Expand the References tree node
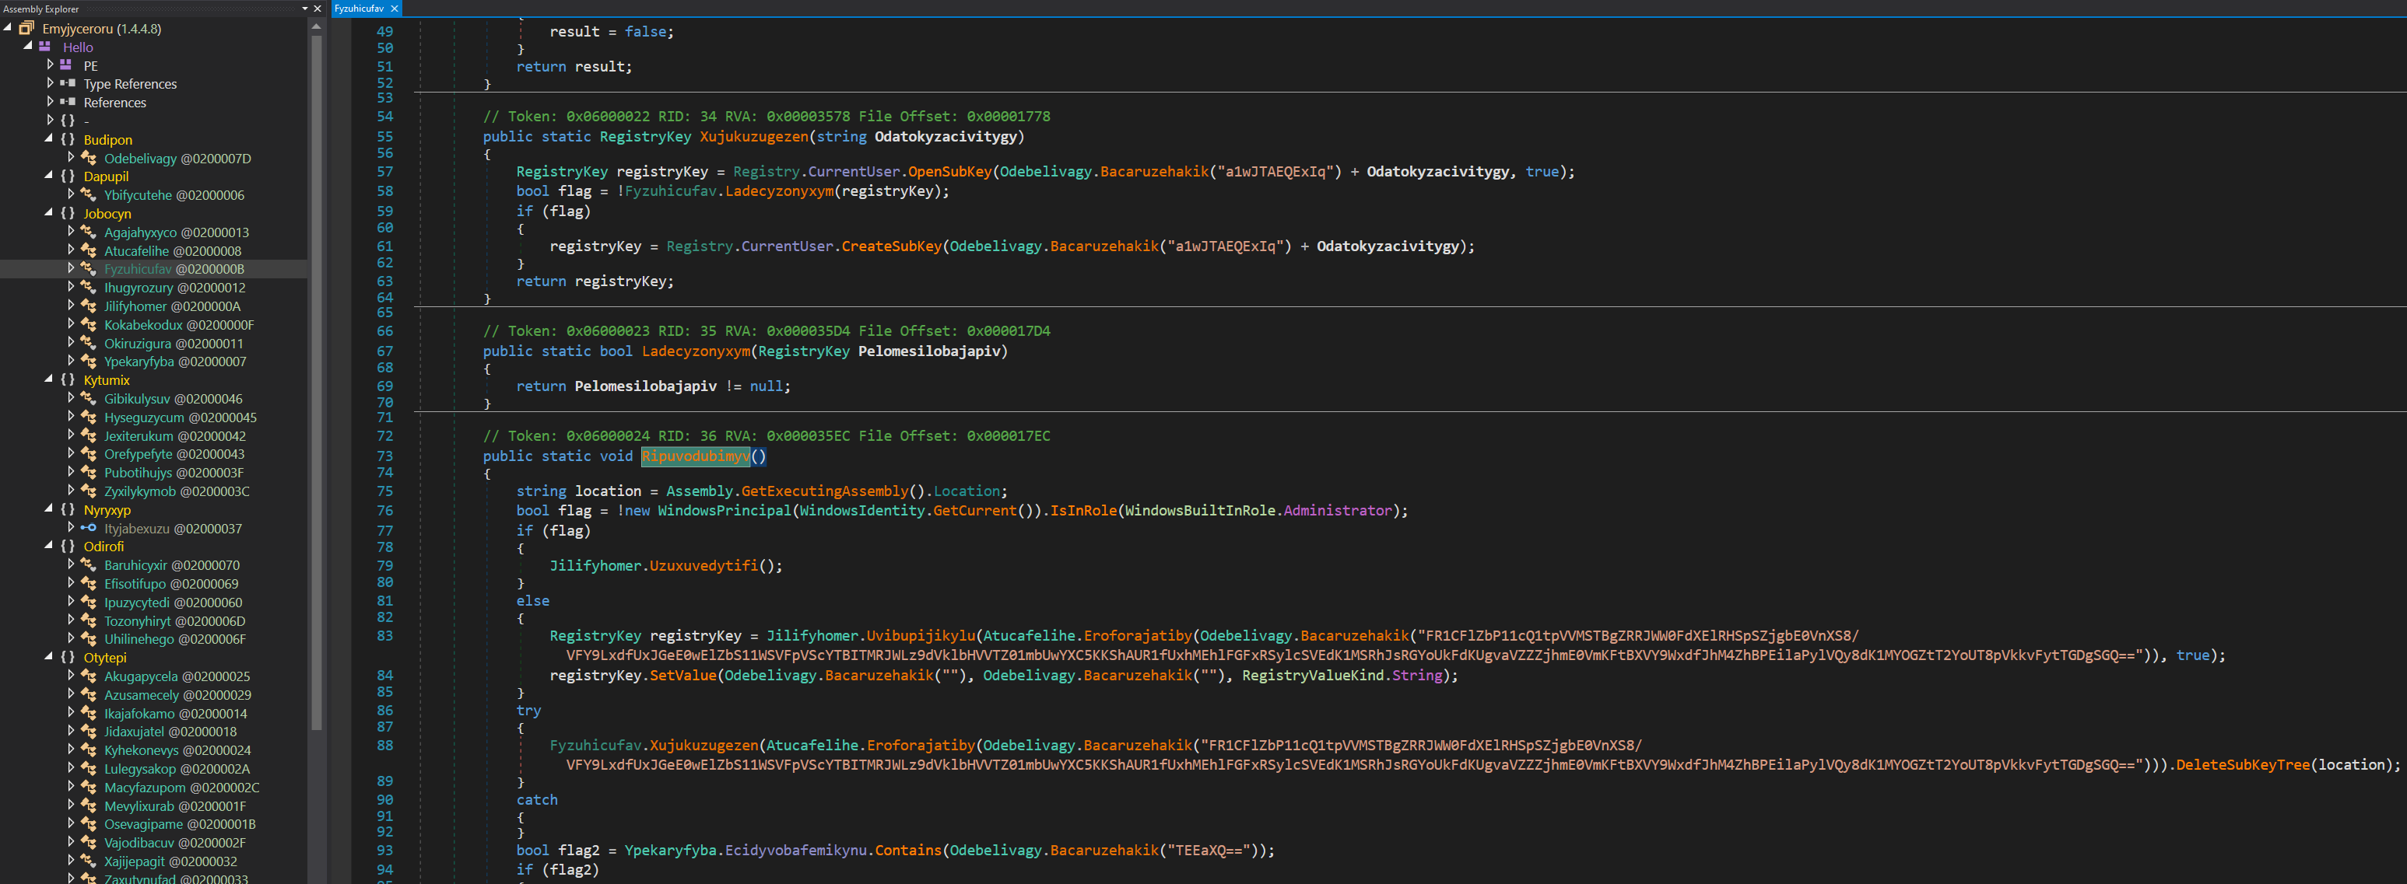 click(x=51, y=102)
